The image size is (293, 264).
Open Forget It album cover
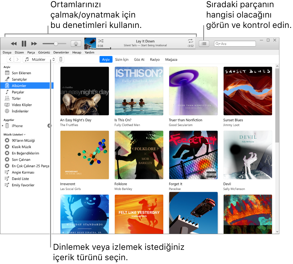(193, 155)
